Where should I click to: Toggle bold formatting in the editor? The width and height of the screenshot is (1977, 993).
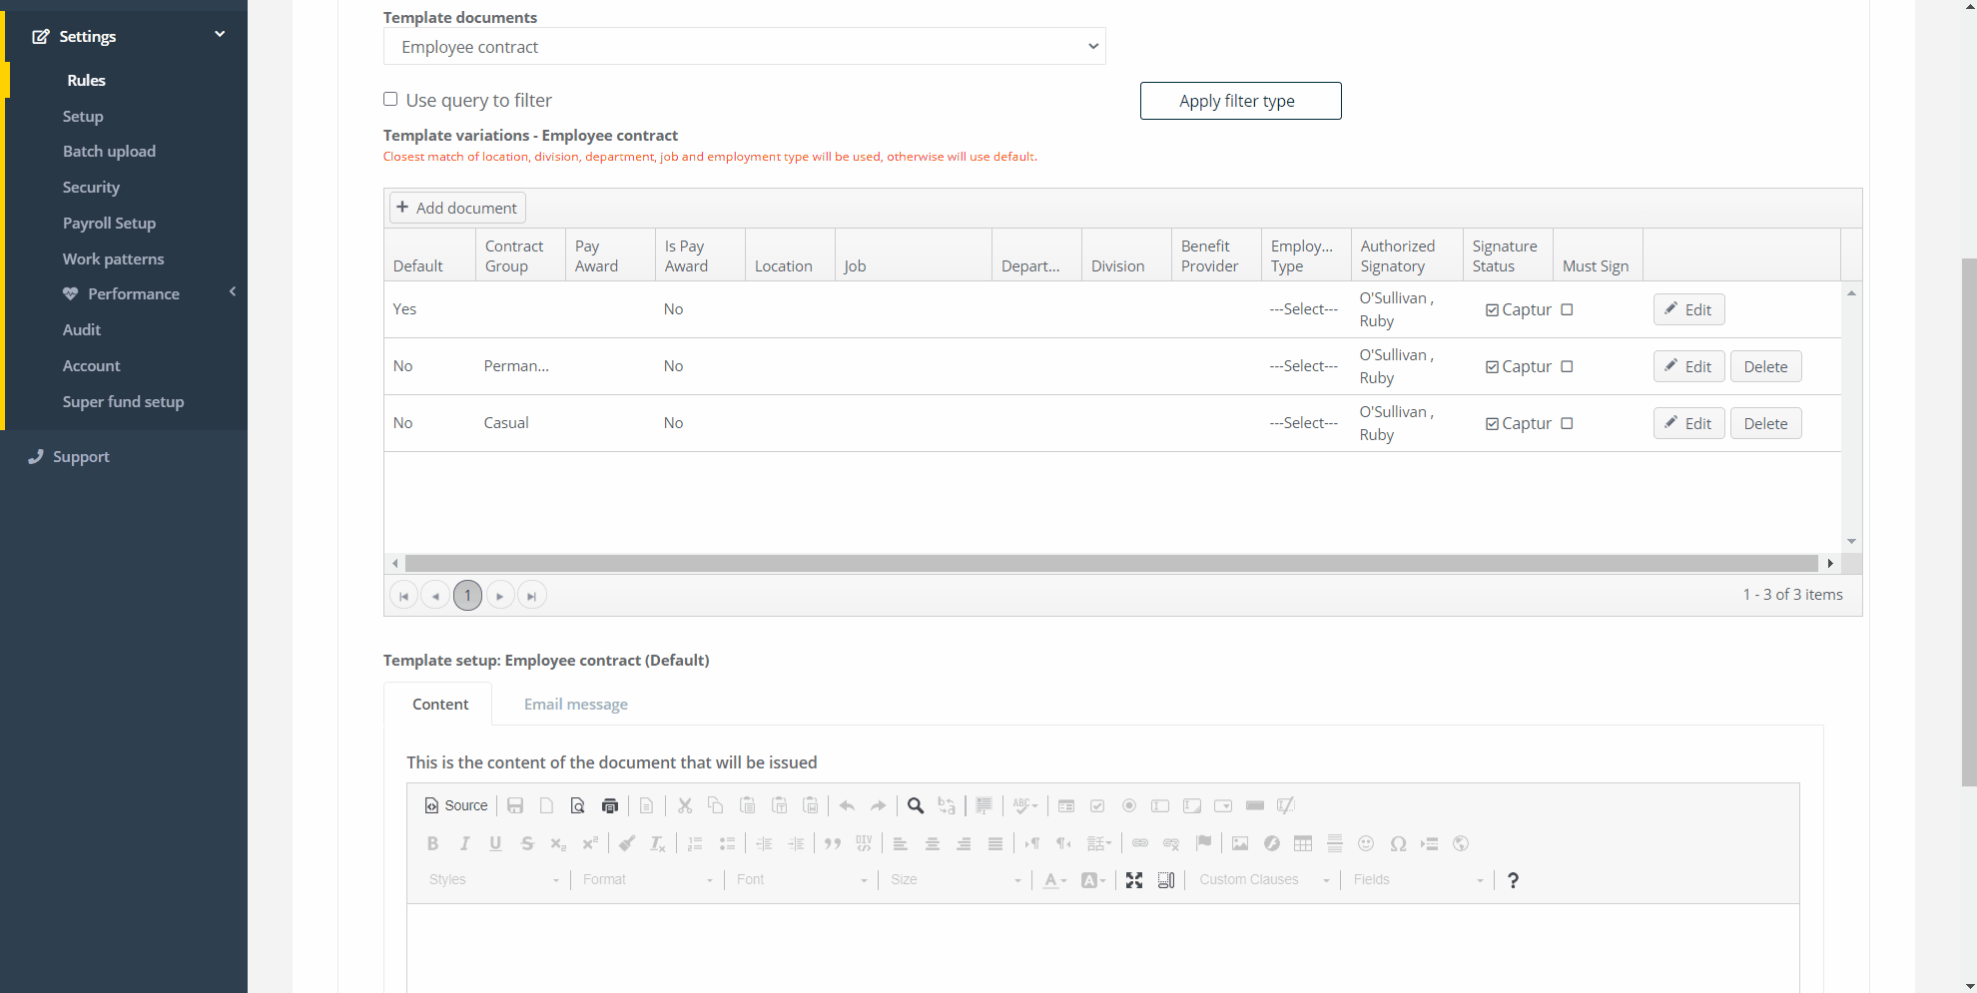[x=432, y=843]
